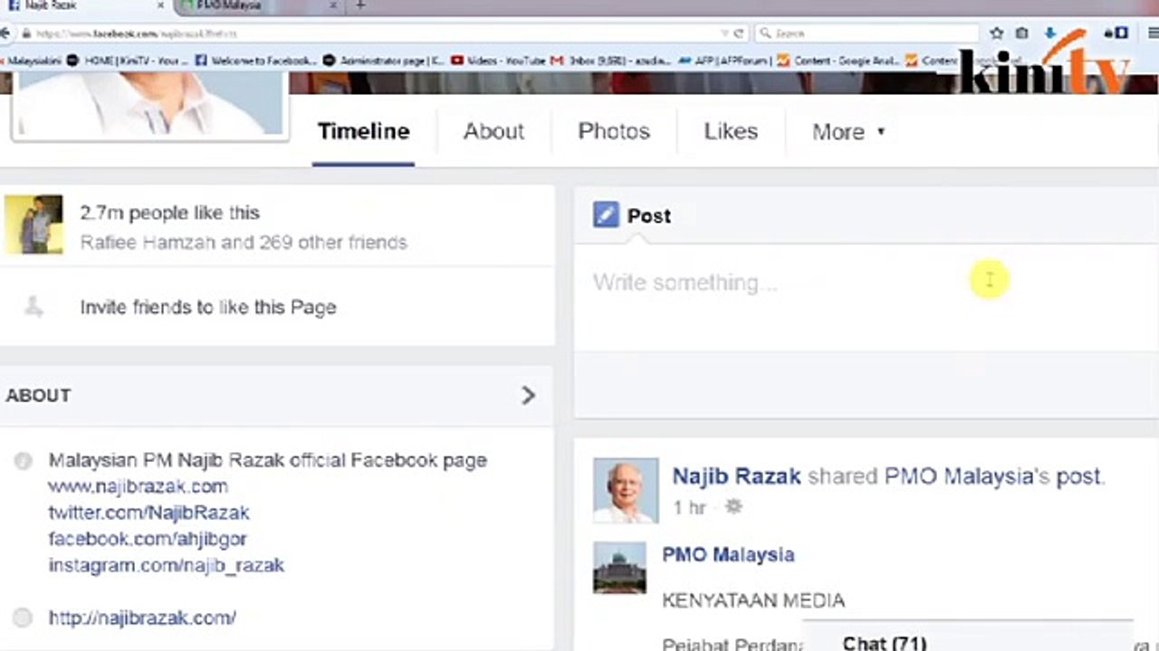The width and height of the screenshot is (1159, 651).
Task: Click the KENYATAAN MEDIA post text
Action: (753, 600)
